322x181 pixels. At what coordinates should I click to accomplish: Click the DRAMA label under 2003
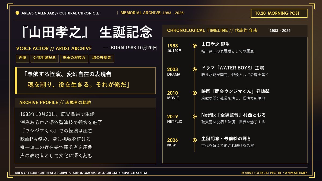174,74
